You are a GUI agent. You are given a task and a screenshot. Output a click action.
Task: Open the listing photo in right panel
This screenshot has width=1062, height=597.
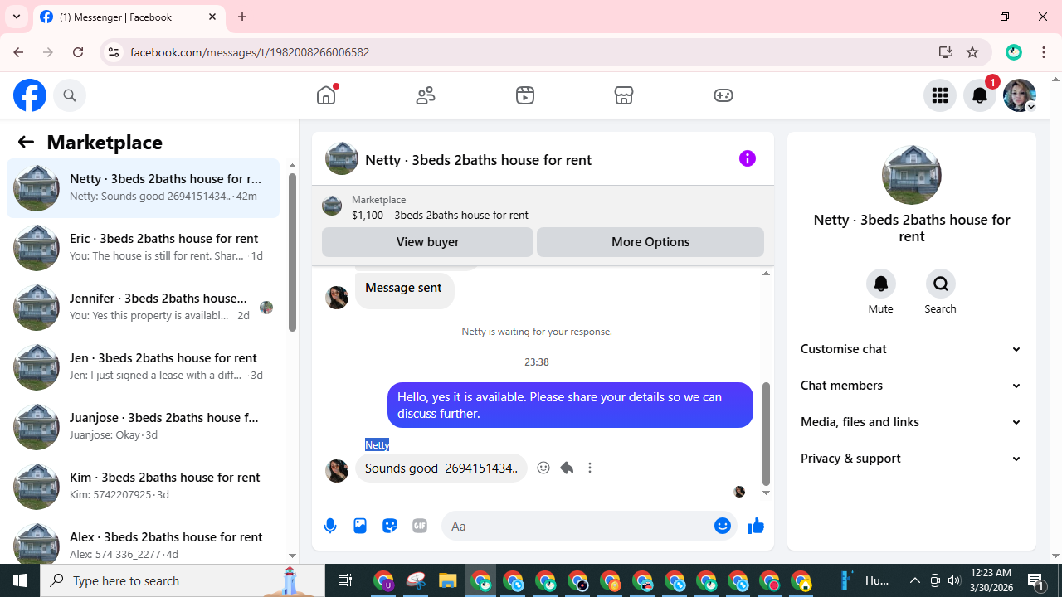(x=911, y=175)
